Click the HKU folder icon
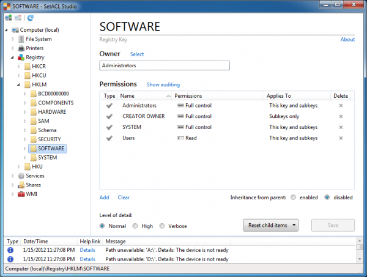Image resolution: width=367 pixels, height=277 pixels. [x=28, y=167]
